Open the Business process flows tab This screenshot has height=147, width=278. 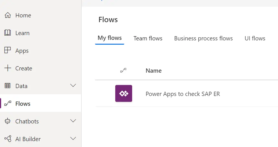[203, 38]
